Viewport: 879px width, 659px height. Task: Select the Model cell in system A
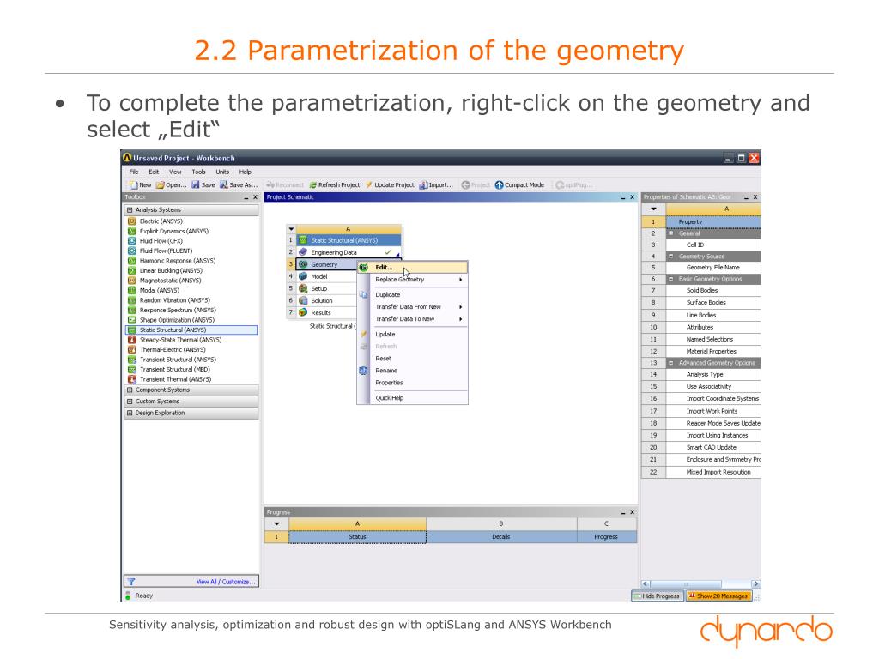325,277
